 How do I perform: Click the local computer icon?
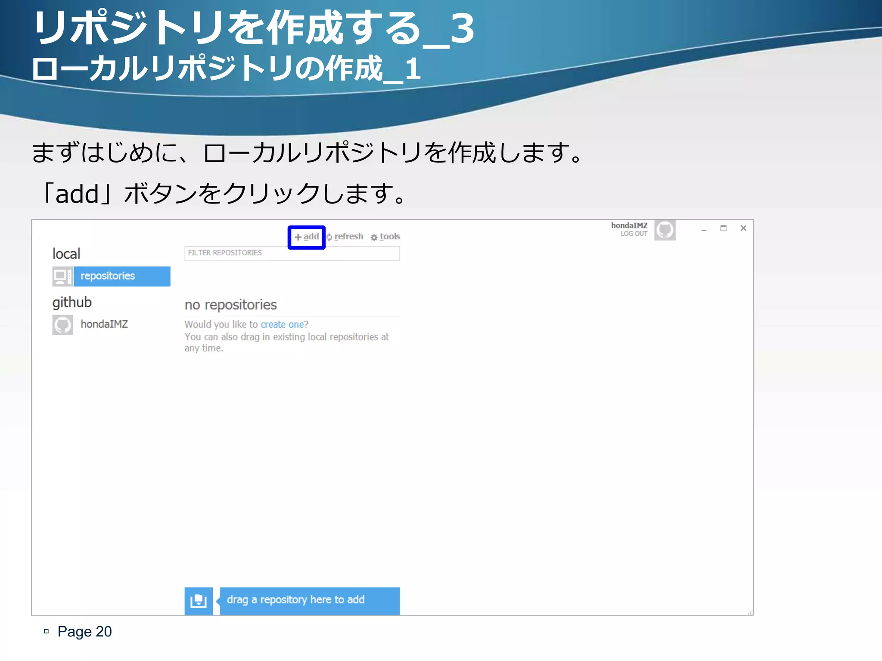coord(62,276)
